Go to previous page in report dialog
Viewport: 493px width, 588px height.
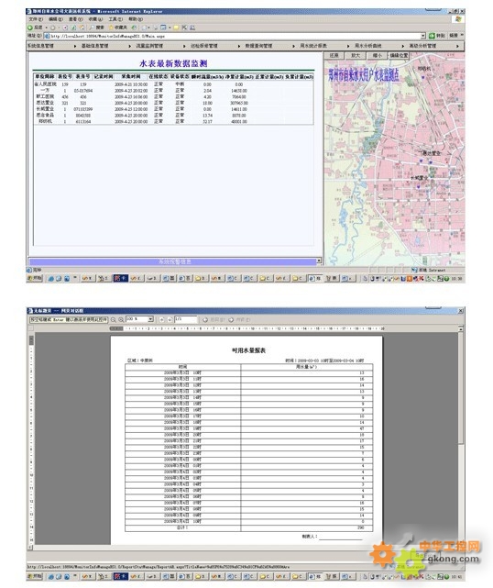(x=162, y=320)
